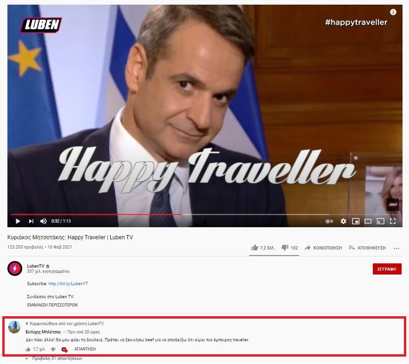The height and width of the screenshot is (364, 409).
Task: Open the three-dot more actions menu
Action: pos(396,249)
